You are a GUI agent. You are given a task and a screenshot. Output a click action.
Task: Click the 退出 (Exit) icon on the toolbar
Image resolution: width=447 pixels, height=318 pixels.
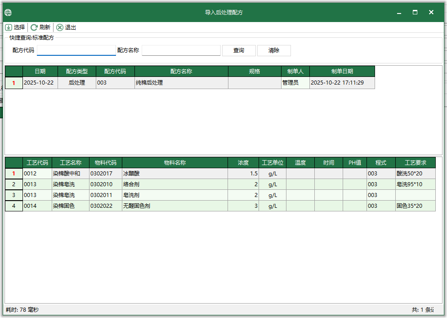coord(59,27)
